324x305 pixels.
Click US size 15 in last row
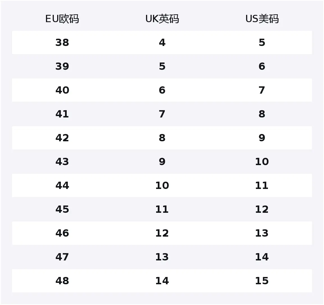pyautogui.click(x=262, y=281)
